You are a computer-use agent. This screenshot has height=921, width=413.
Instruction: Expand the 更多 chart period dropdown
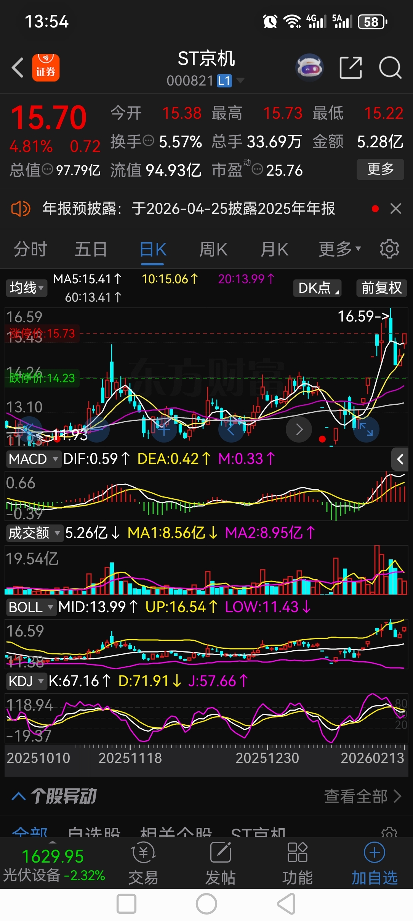click(x=340, y=249)
